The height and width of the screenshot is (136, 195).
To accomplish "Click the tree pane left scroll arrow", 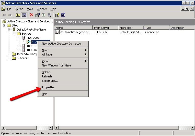I will (x=3, y=128).
